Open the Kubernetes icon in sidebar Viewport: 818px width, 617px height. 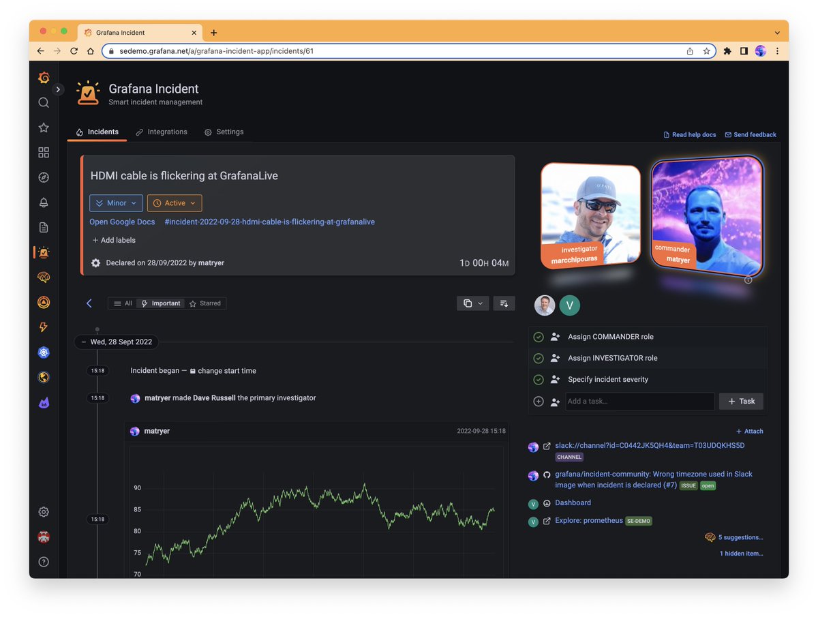point(44,352)
